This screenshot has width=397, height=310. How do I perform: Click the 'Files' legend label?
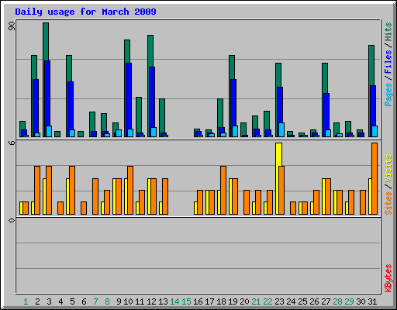coord(388,62)
